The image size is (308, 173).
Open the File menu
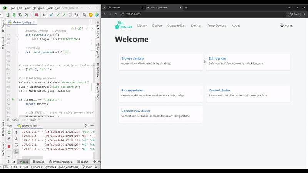13,8
